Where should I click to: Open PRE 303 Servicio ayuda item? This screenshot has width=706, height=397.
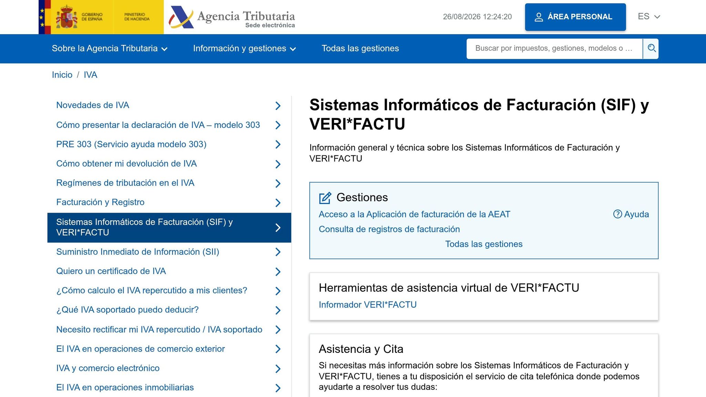(131, 144)
